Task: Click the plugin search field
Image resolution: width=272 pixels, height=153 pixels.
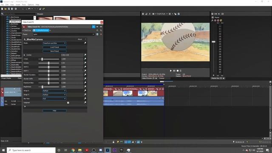Action: [20, 14]
